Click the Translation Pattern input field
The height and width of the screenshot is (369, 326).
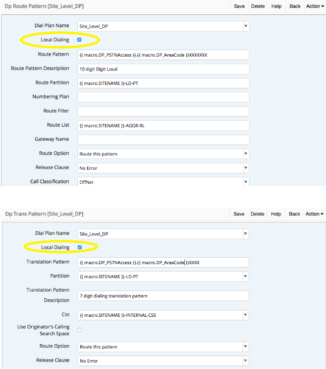coord(163,262)
